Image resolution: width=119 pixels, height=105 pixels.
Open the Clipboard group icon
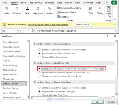coord(17,9)
